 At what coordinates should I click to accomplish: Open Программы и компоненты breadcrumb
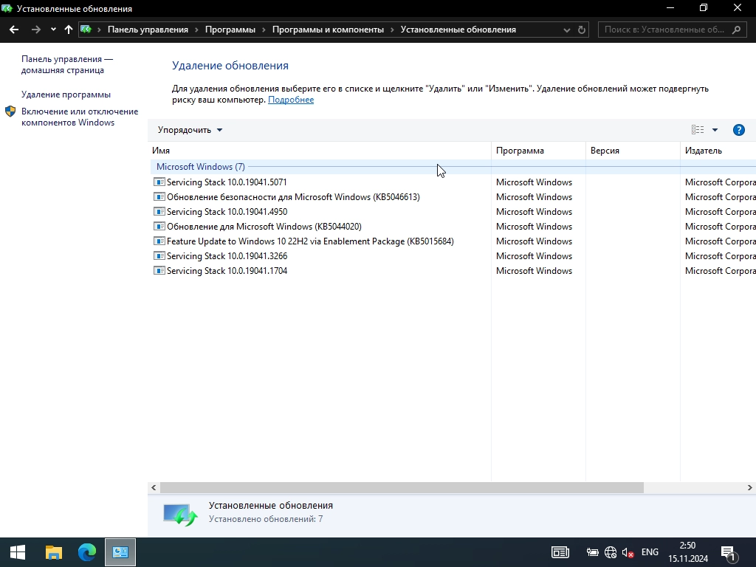tap(328, 30)
